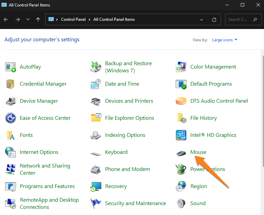This screenshot has width=264, height=215.
Task: Click the search magnifier icon
Action: click(255, 19)
